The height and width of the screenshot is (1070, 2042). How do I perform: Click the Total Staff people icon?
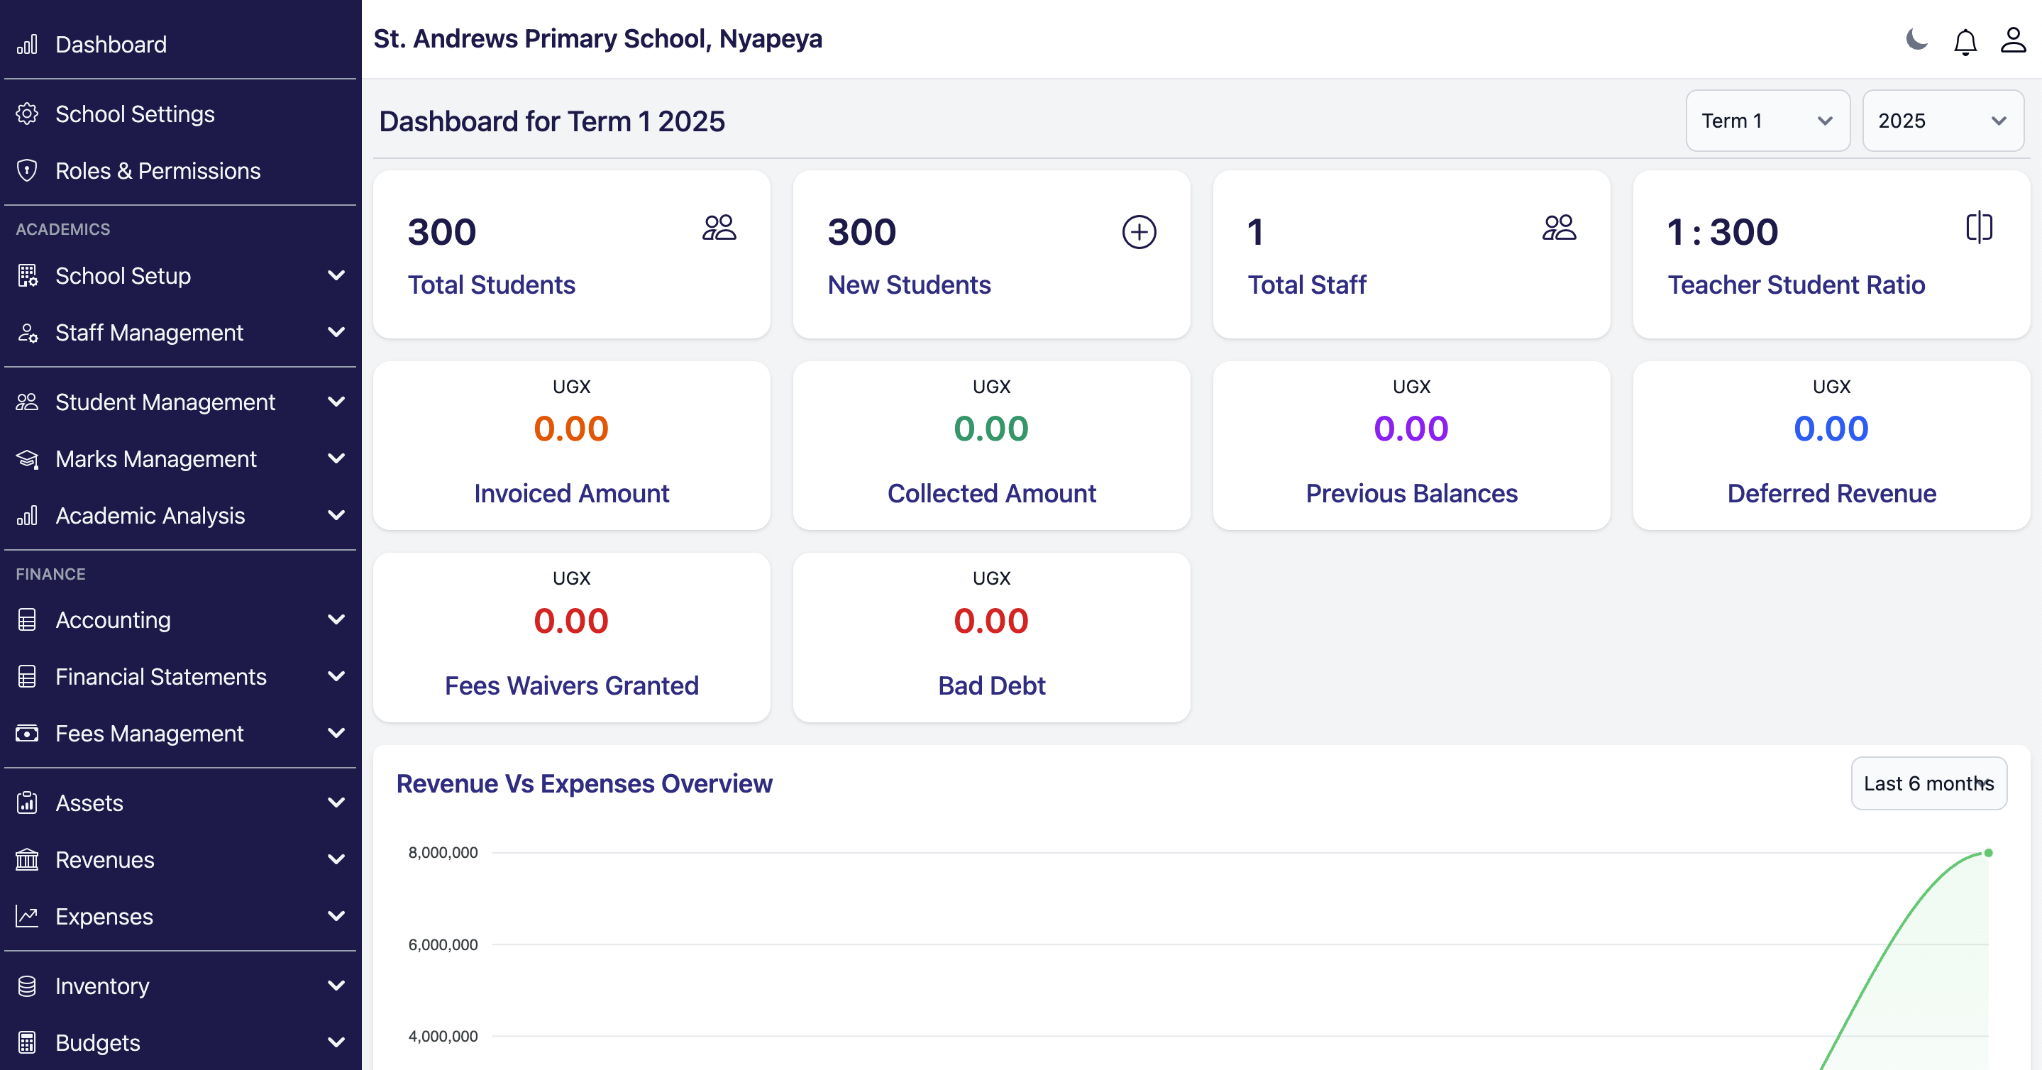tap(1560, 228)
